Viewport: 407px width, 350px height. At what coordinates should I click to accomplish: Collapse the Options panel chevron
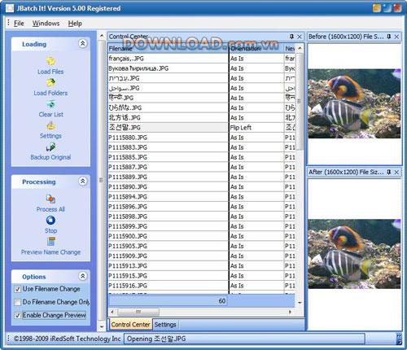pyautogui.click(x=83, y=276)
